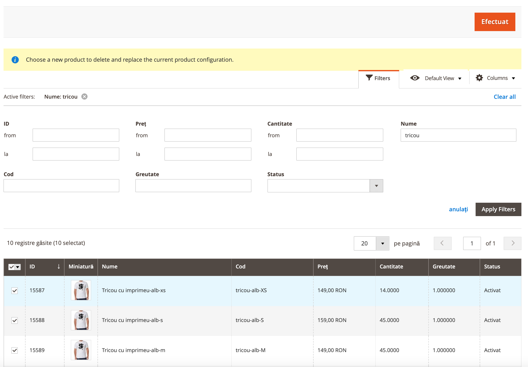Focus the Cod filter input
The width and height of the screenshot is (528, 367).
[x=61, y=186]
